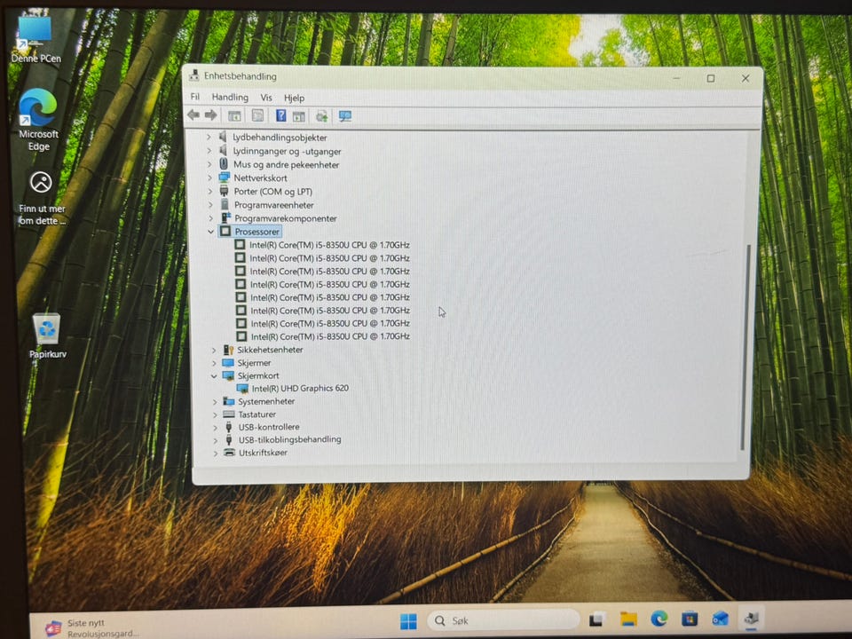Expand the Systemenheter category

(215, 401)
